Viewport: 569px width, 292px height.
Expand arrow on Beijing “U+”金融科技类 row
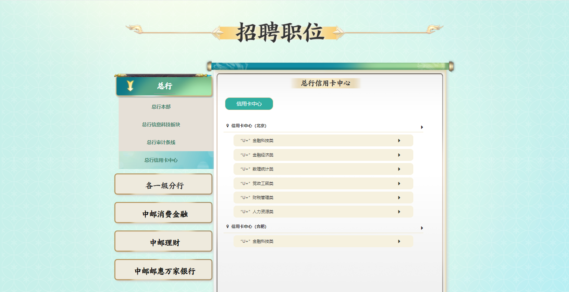[x=399, y=140]
